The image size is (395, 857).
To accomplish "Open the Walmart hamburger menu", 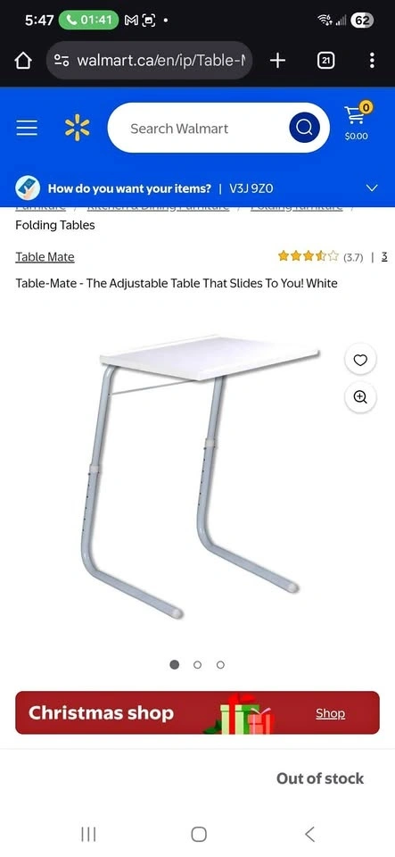I will coord(27,129).
